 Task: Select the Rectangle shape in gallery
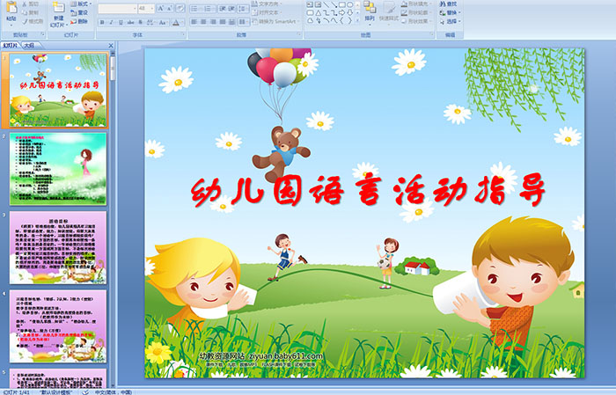tap(341, 4)
